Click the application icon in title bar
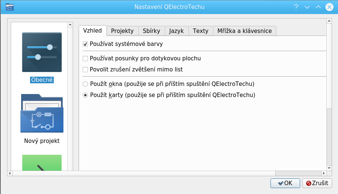This screenshot has height=194, width=338. 10,7
